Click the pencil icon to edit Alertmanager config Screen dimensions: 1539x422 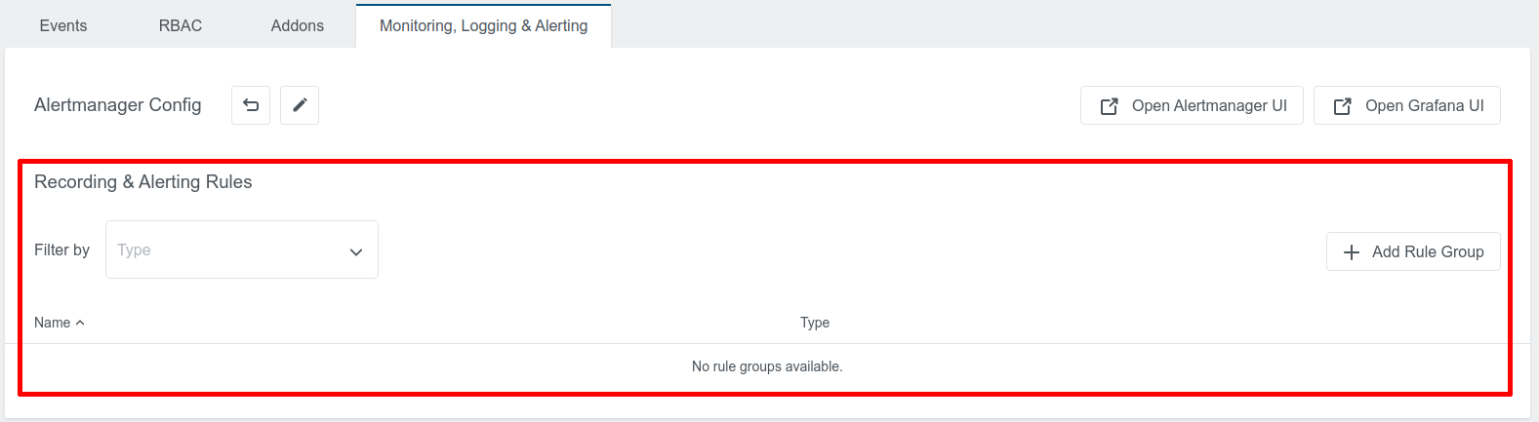tap(300, 105)
